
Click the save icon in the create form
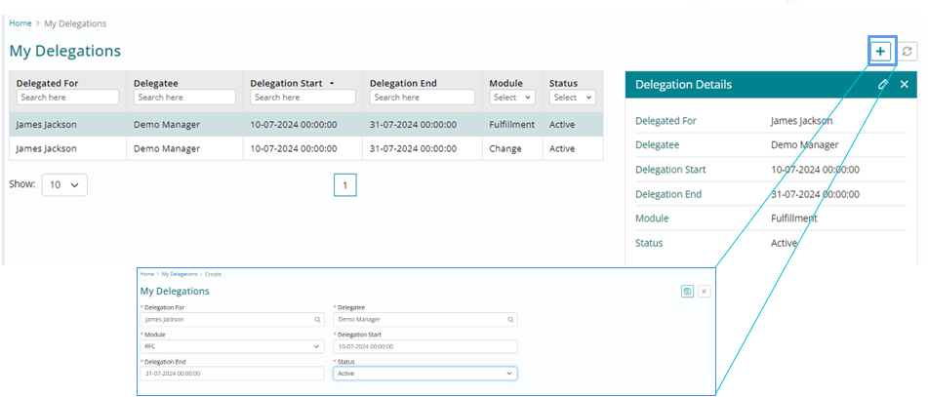click(688, 291)
